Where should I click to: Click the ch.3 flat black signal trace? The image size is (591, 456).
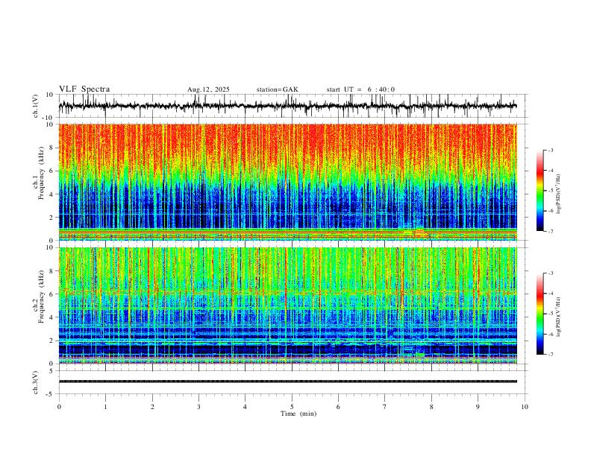tap(287, 381)
